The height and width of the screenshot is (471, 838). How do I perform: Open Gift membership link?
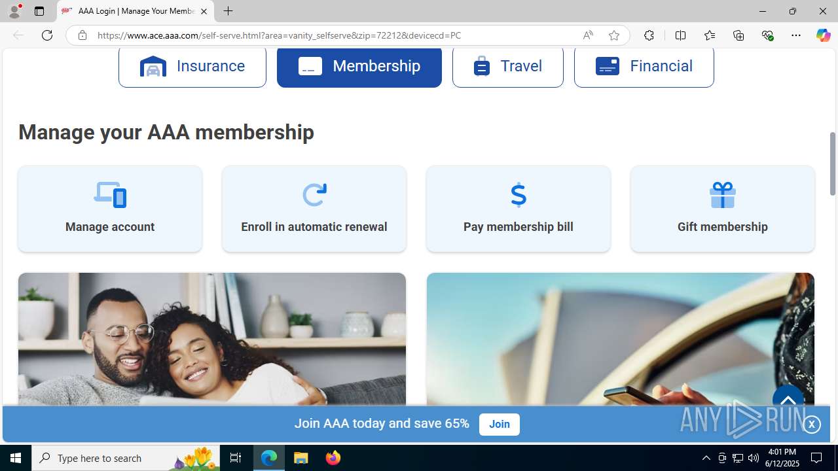pyautogui.click(x=723, y=227)
